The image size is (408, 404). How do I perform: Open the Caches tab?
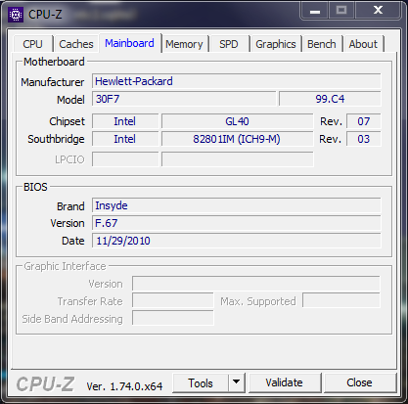(76, 44)
